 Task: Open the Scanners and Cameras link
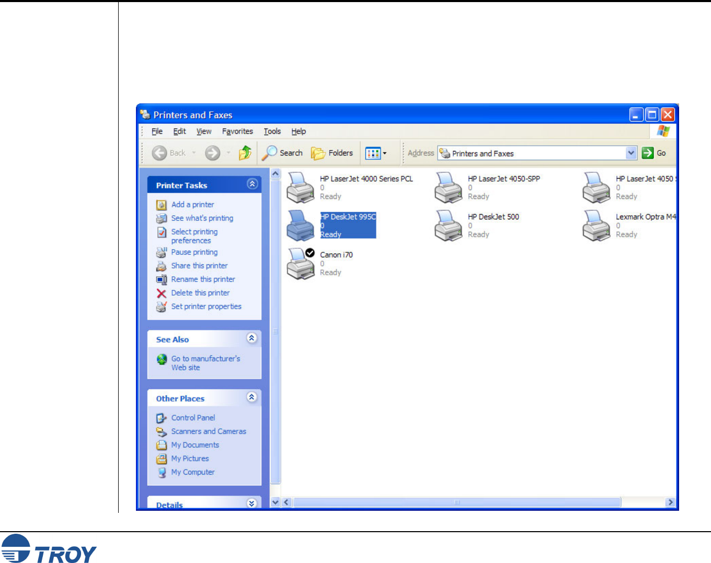(209, 431)
